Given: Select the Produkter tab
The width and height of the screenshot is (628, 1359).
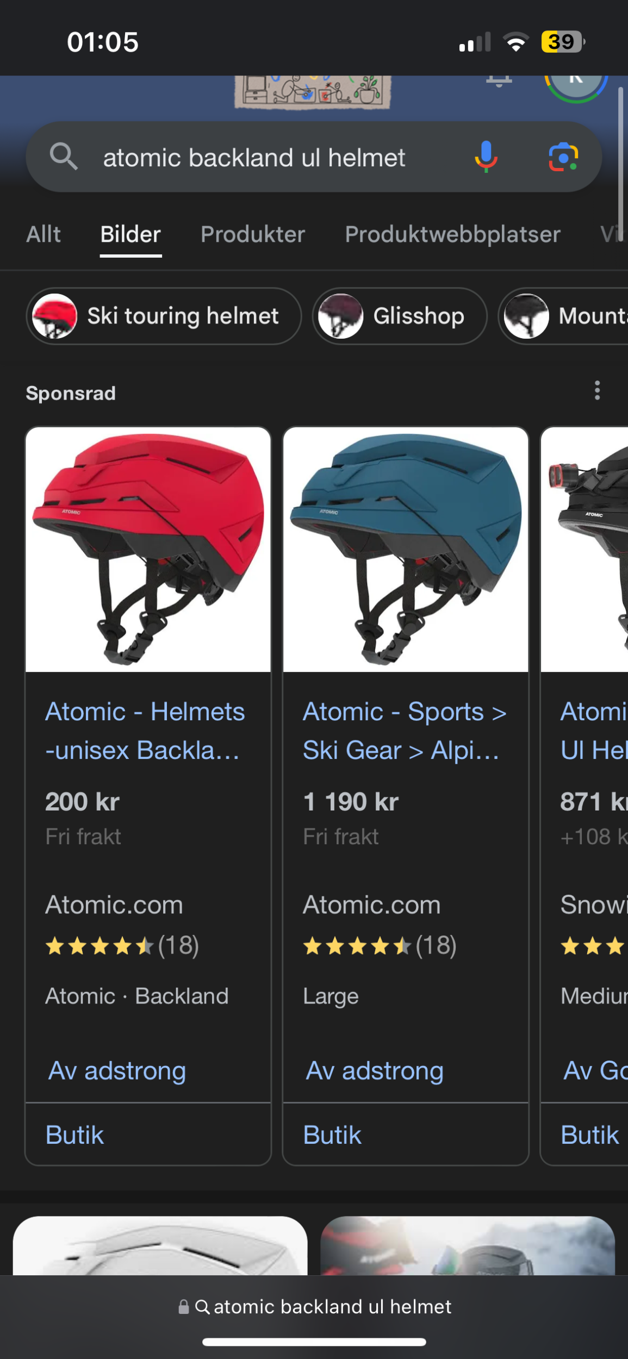Looking at the screenshot, I should 253,234.
